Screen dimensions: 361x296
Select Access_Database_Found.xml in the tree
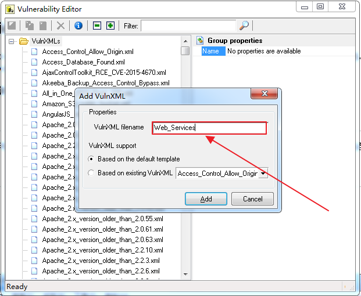83,62
